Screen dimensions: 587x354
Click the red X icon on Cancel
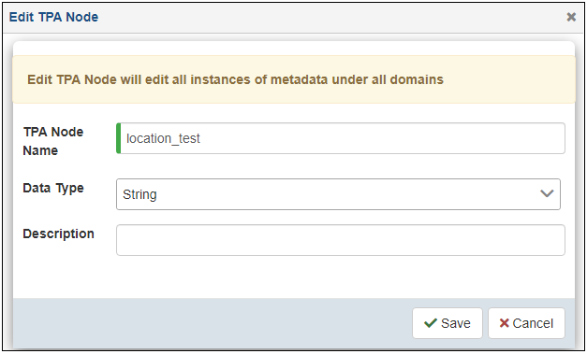coord(504,323)
